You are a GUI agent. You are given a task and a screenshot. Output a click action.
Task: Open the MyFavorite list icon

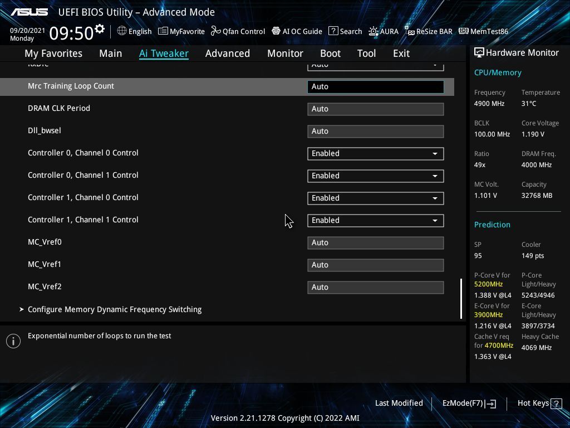[163, 31]
